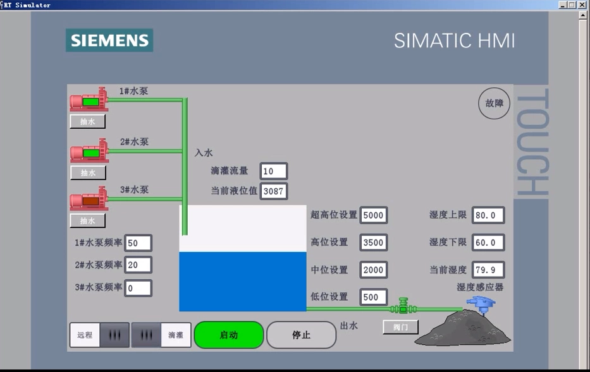
Task: Select the 3#水泵频率 input field
Action: pyautogui.click(x=138, y=288)
